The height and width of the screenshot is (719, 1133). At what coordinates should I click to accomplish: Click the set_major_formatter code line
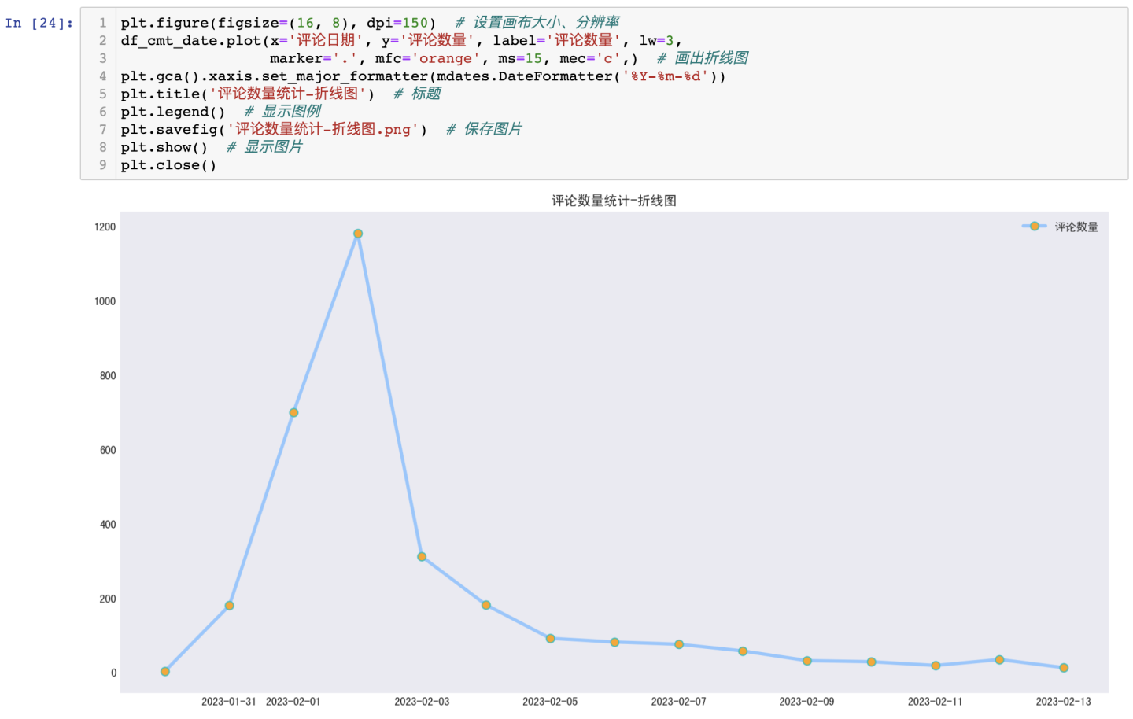coord(423,76)
